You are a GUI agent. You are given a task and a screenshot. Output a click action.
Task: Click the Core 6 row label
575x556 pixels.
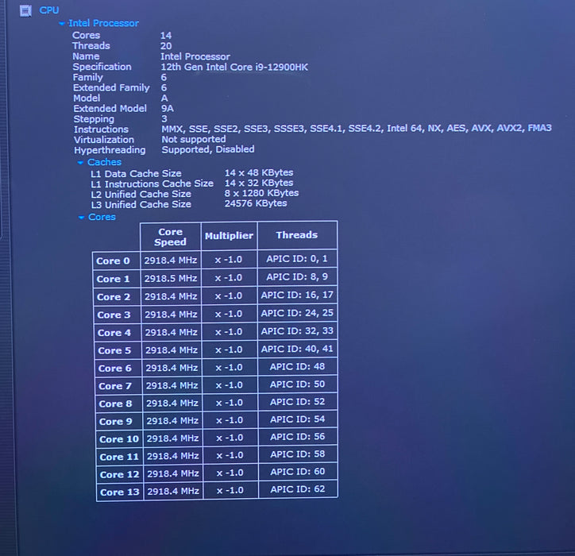tap(118, 369)
